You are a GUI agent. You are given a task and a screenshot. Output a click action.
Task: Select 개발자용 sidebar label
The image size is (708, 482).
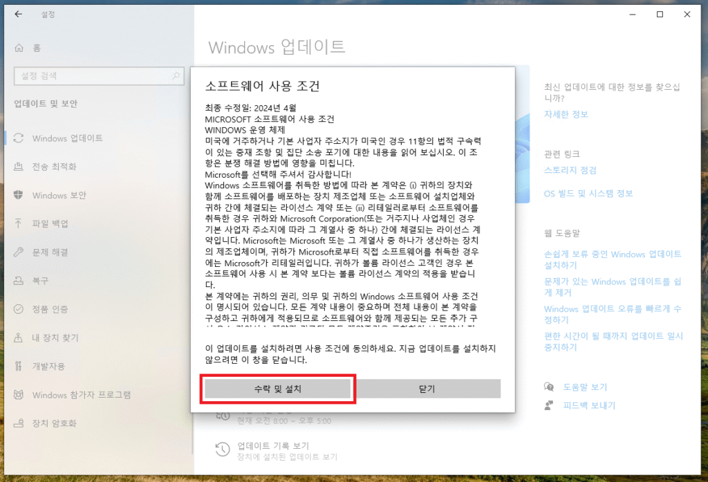[x=48, y=366]
